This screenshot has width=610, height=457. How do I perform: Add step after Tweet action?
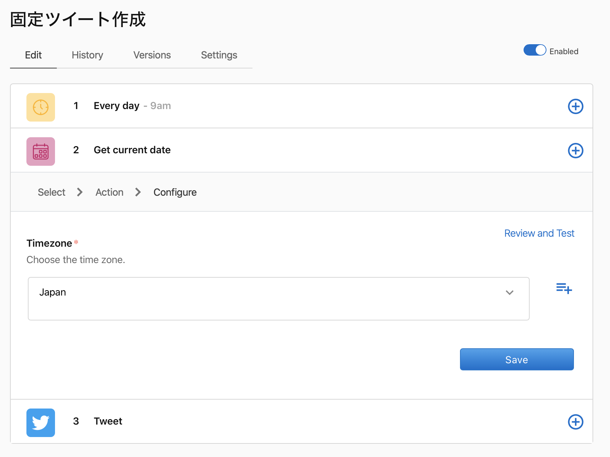(575, 422)
